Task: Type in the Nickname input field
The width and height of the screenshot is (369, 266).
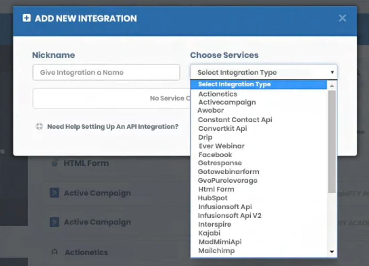Action: click(x=106, y=72)
